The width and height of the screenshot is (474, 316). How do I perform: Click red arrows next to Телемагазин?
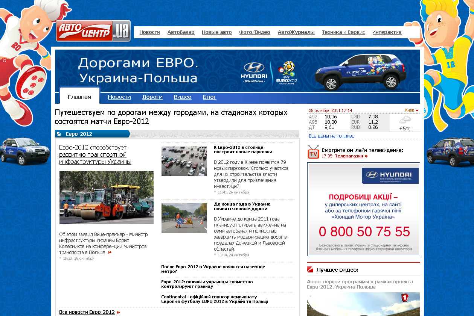coord(366,156)
